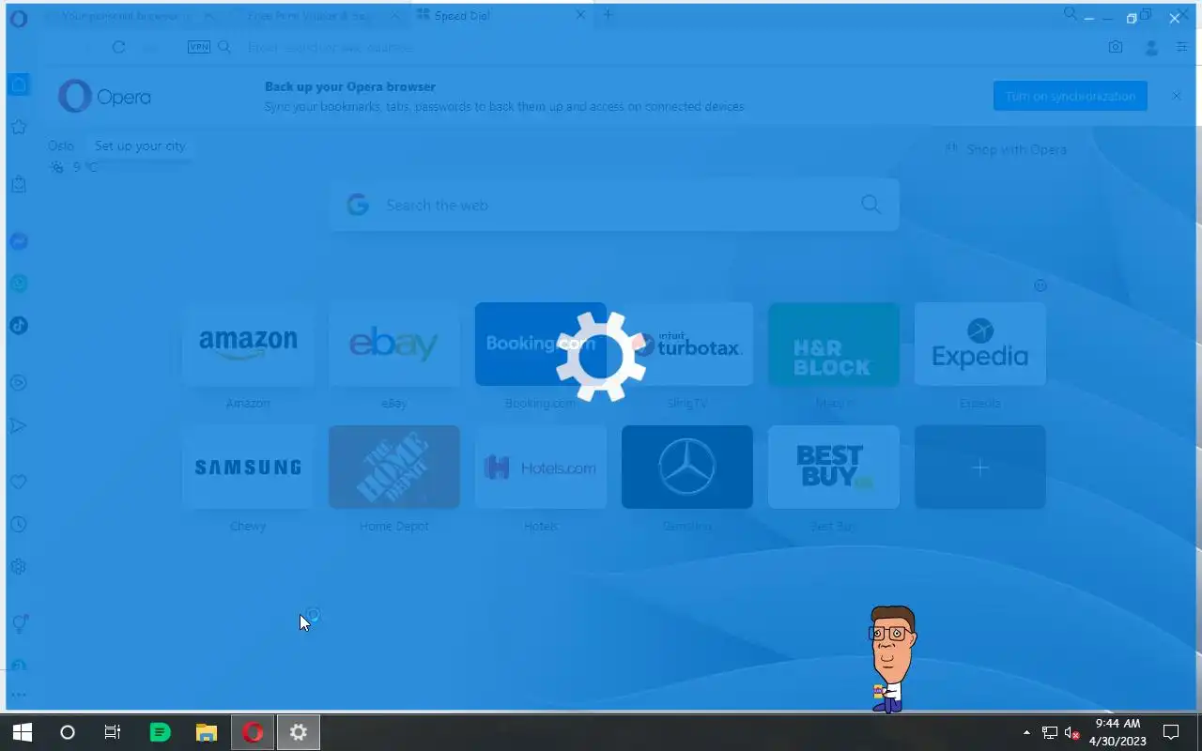Dismiss the backup Opera banner
Viewport: 1202px width, 751px height.
1176,96
